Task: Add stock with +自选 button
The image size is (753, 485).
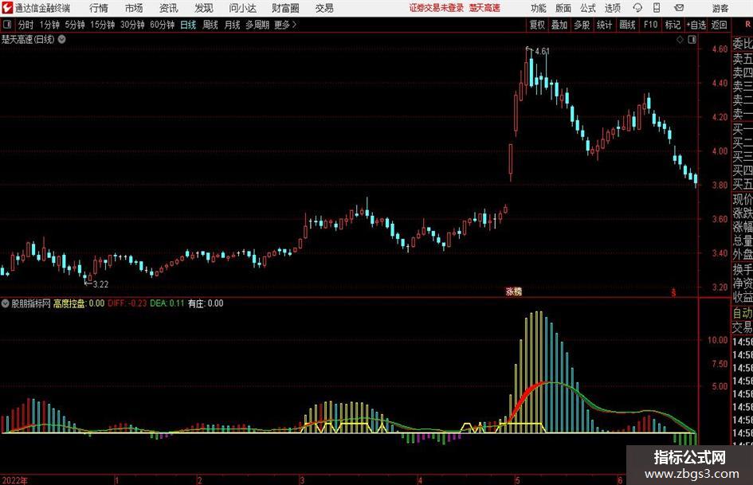Action: pyautogui.click(x=696, y=25)
